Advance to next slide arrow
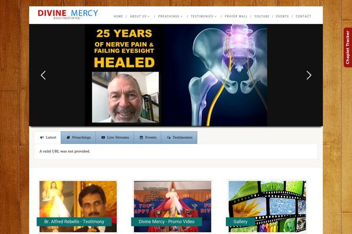Image resolution: width=352 pixels, height=234 pixels. point(309,75)
